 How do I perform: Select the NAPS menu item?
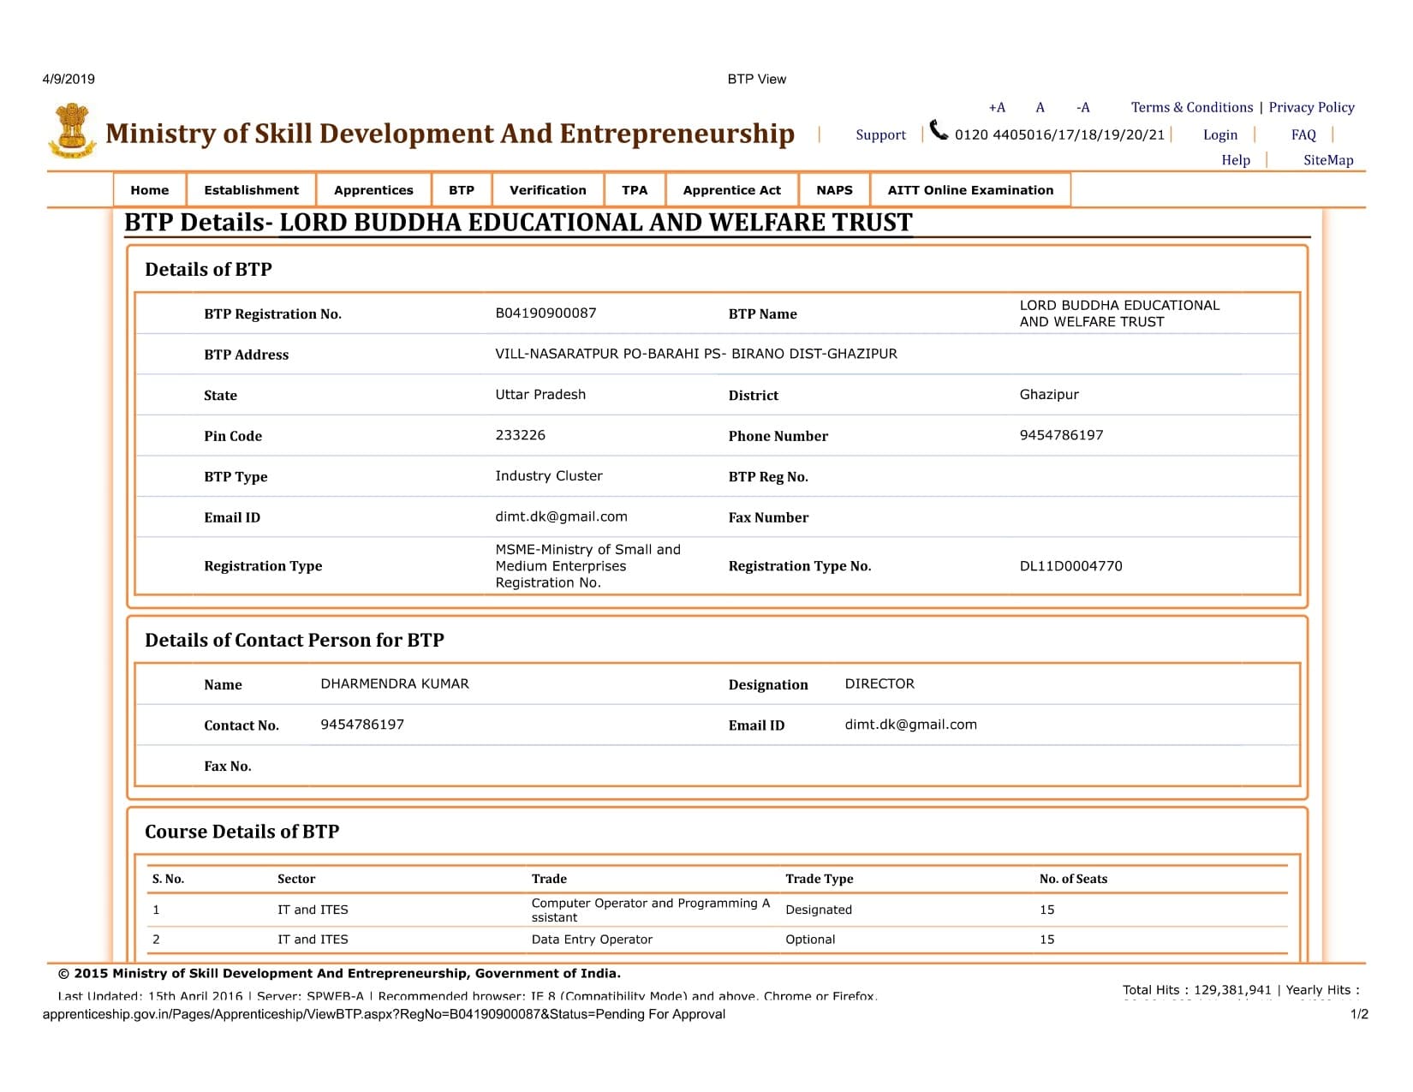[x=835, y=190]
